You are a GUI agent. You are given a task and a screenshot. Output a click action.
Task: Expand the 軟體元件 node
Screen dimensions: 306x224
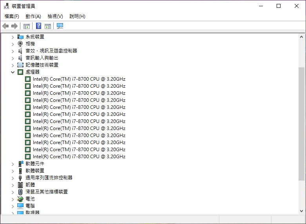(13, 164)
